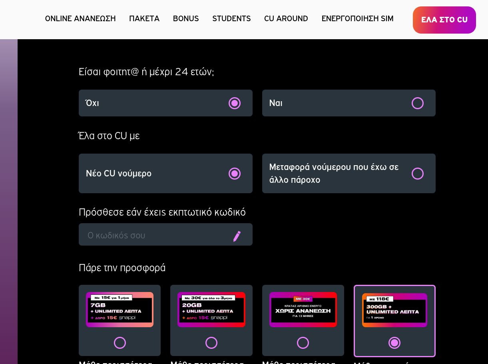Viewport: 488px width, 364px height.
Task: Click the 'Χωρίς Ανανέωση' 30€ offer banner
Action: coord(303,310)
